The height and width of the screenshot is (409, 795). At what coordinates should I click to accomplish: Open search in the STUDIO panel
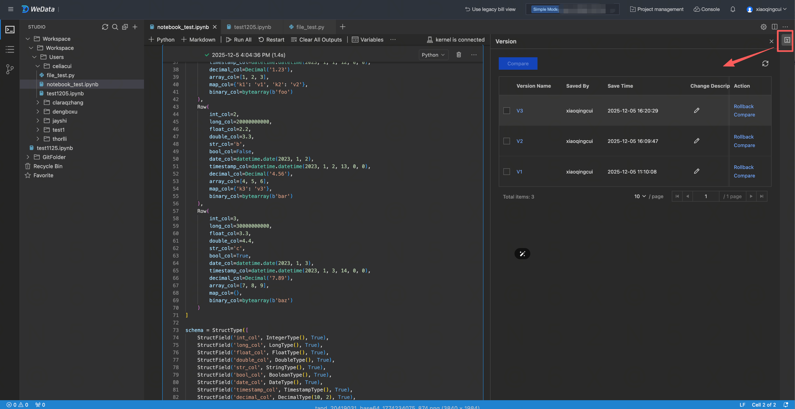coord(115,27)
